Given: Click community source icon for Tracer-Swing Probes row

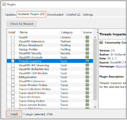Looking at the screenshot, I should 87,101.
